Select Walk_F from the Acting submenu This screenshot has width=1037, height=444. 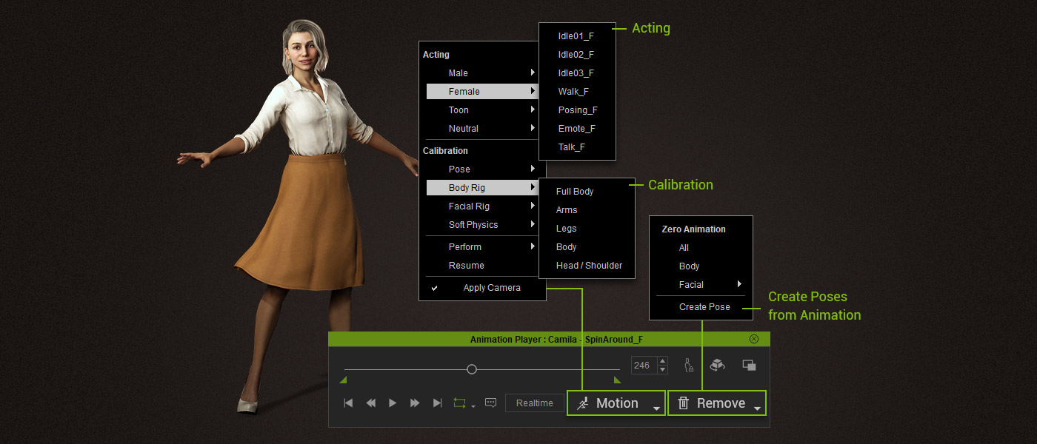pos(573,92)
